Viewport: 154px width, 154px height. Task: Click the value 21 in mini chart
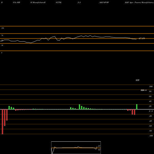pyautogui.click(x=99, y=146)
